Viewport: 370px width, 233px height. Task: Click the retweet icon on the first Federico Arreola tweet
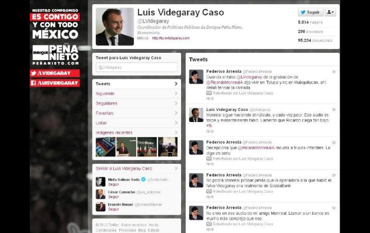pyautogui.click(x=209, y=93)
